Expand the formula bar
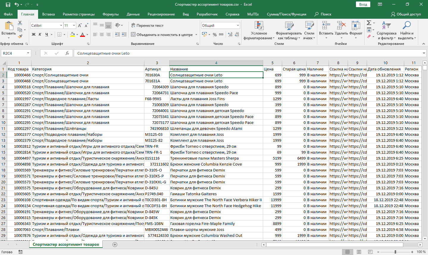The image size is (428, 255). pyautogui.click(x=424, y=53)
